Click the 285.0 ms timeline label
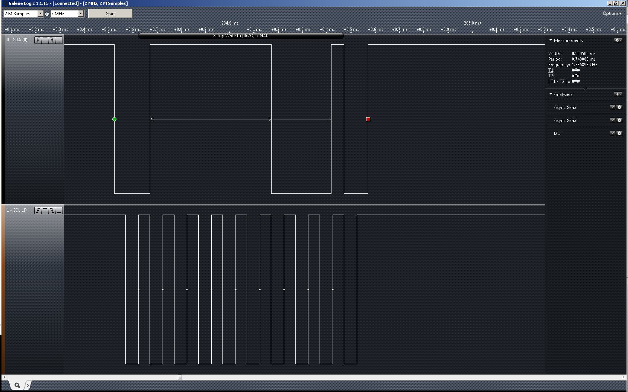Screen dimensions: 628x392 [x=472, y=23]
